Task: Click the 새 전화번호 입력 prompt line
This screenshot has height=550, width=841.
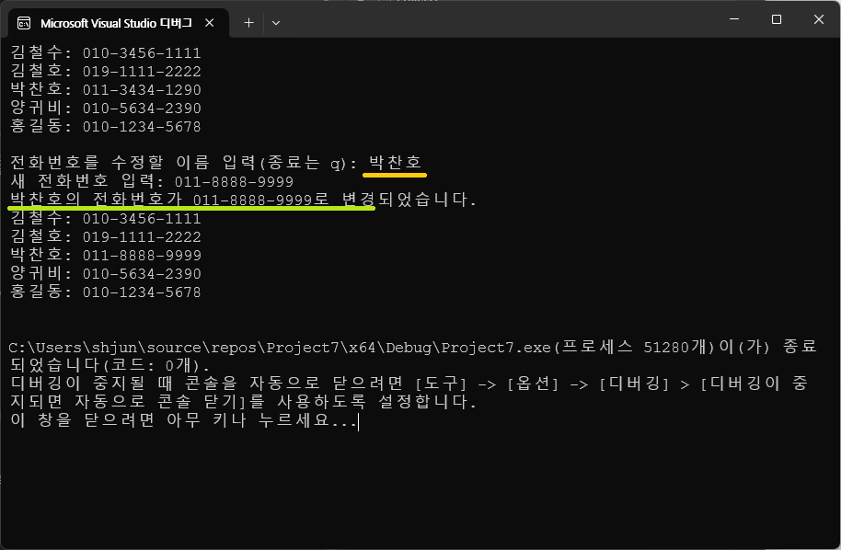Action: 151,182
